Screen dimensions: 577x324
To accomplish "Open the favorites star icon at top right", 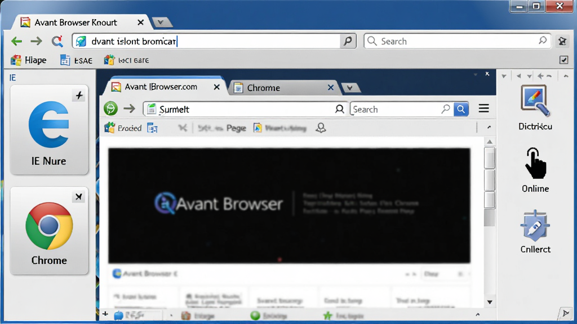I will [562, 41].
